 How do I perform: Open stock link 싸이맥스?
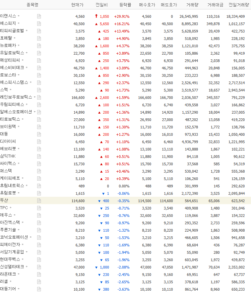(8, 163)
